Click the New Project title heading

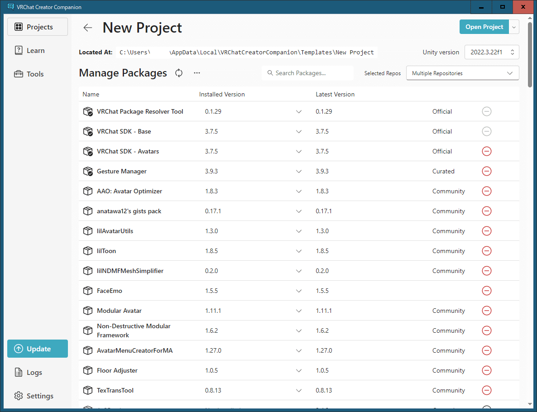(142, 28)
